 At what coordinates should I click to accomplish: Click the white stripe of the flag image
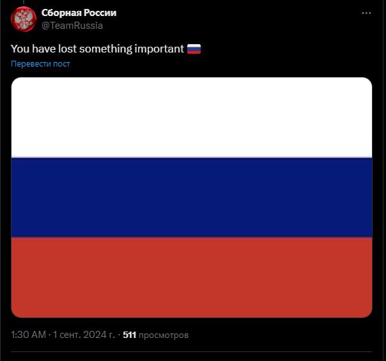coord(192,117)
